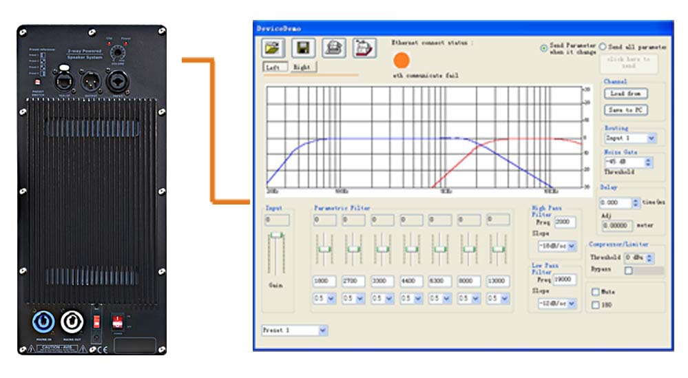The height and width of the screenshot is (378, 688).
Task: Select the Send all parameter option
Action: (x=603, y=47)
